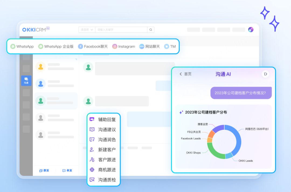
Task: Click the 商机跟进 target icon
Action: (x=92, y=170)
